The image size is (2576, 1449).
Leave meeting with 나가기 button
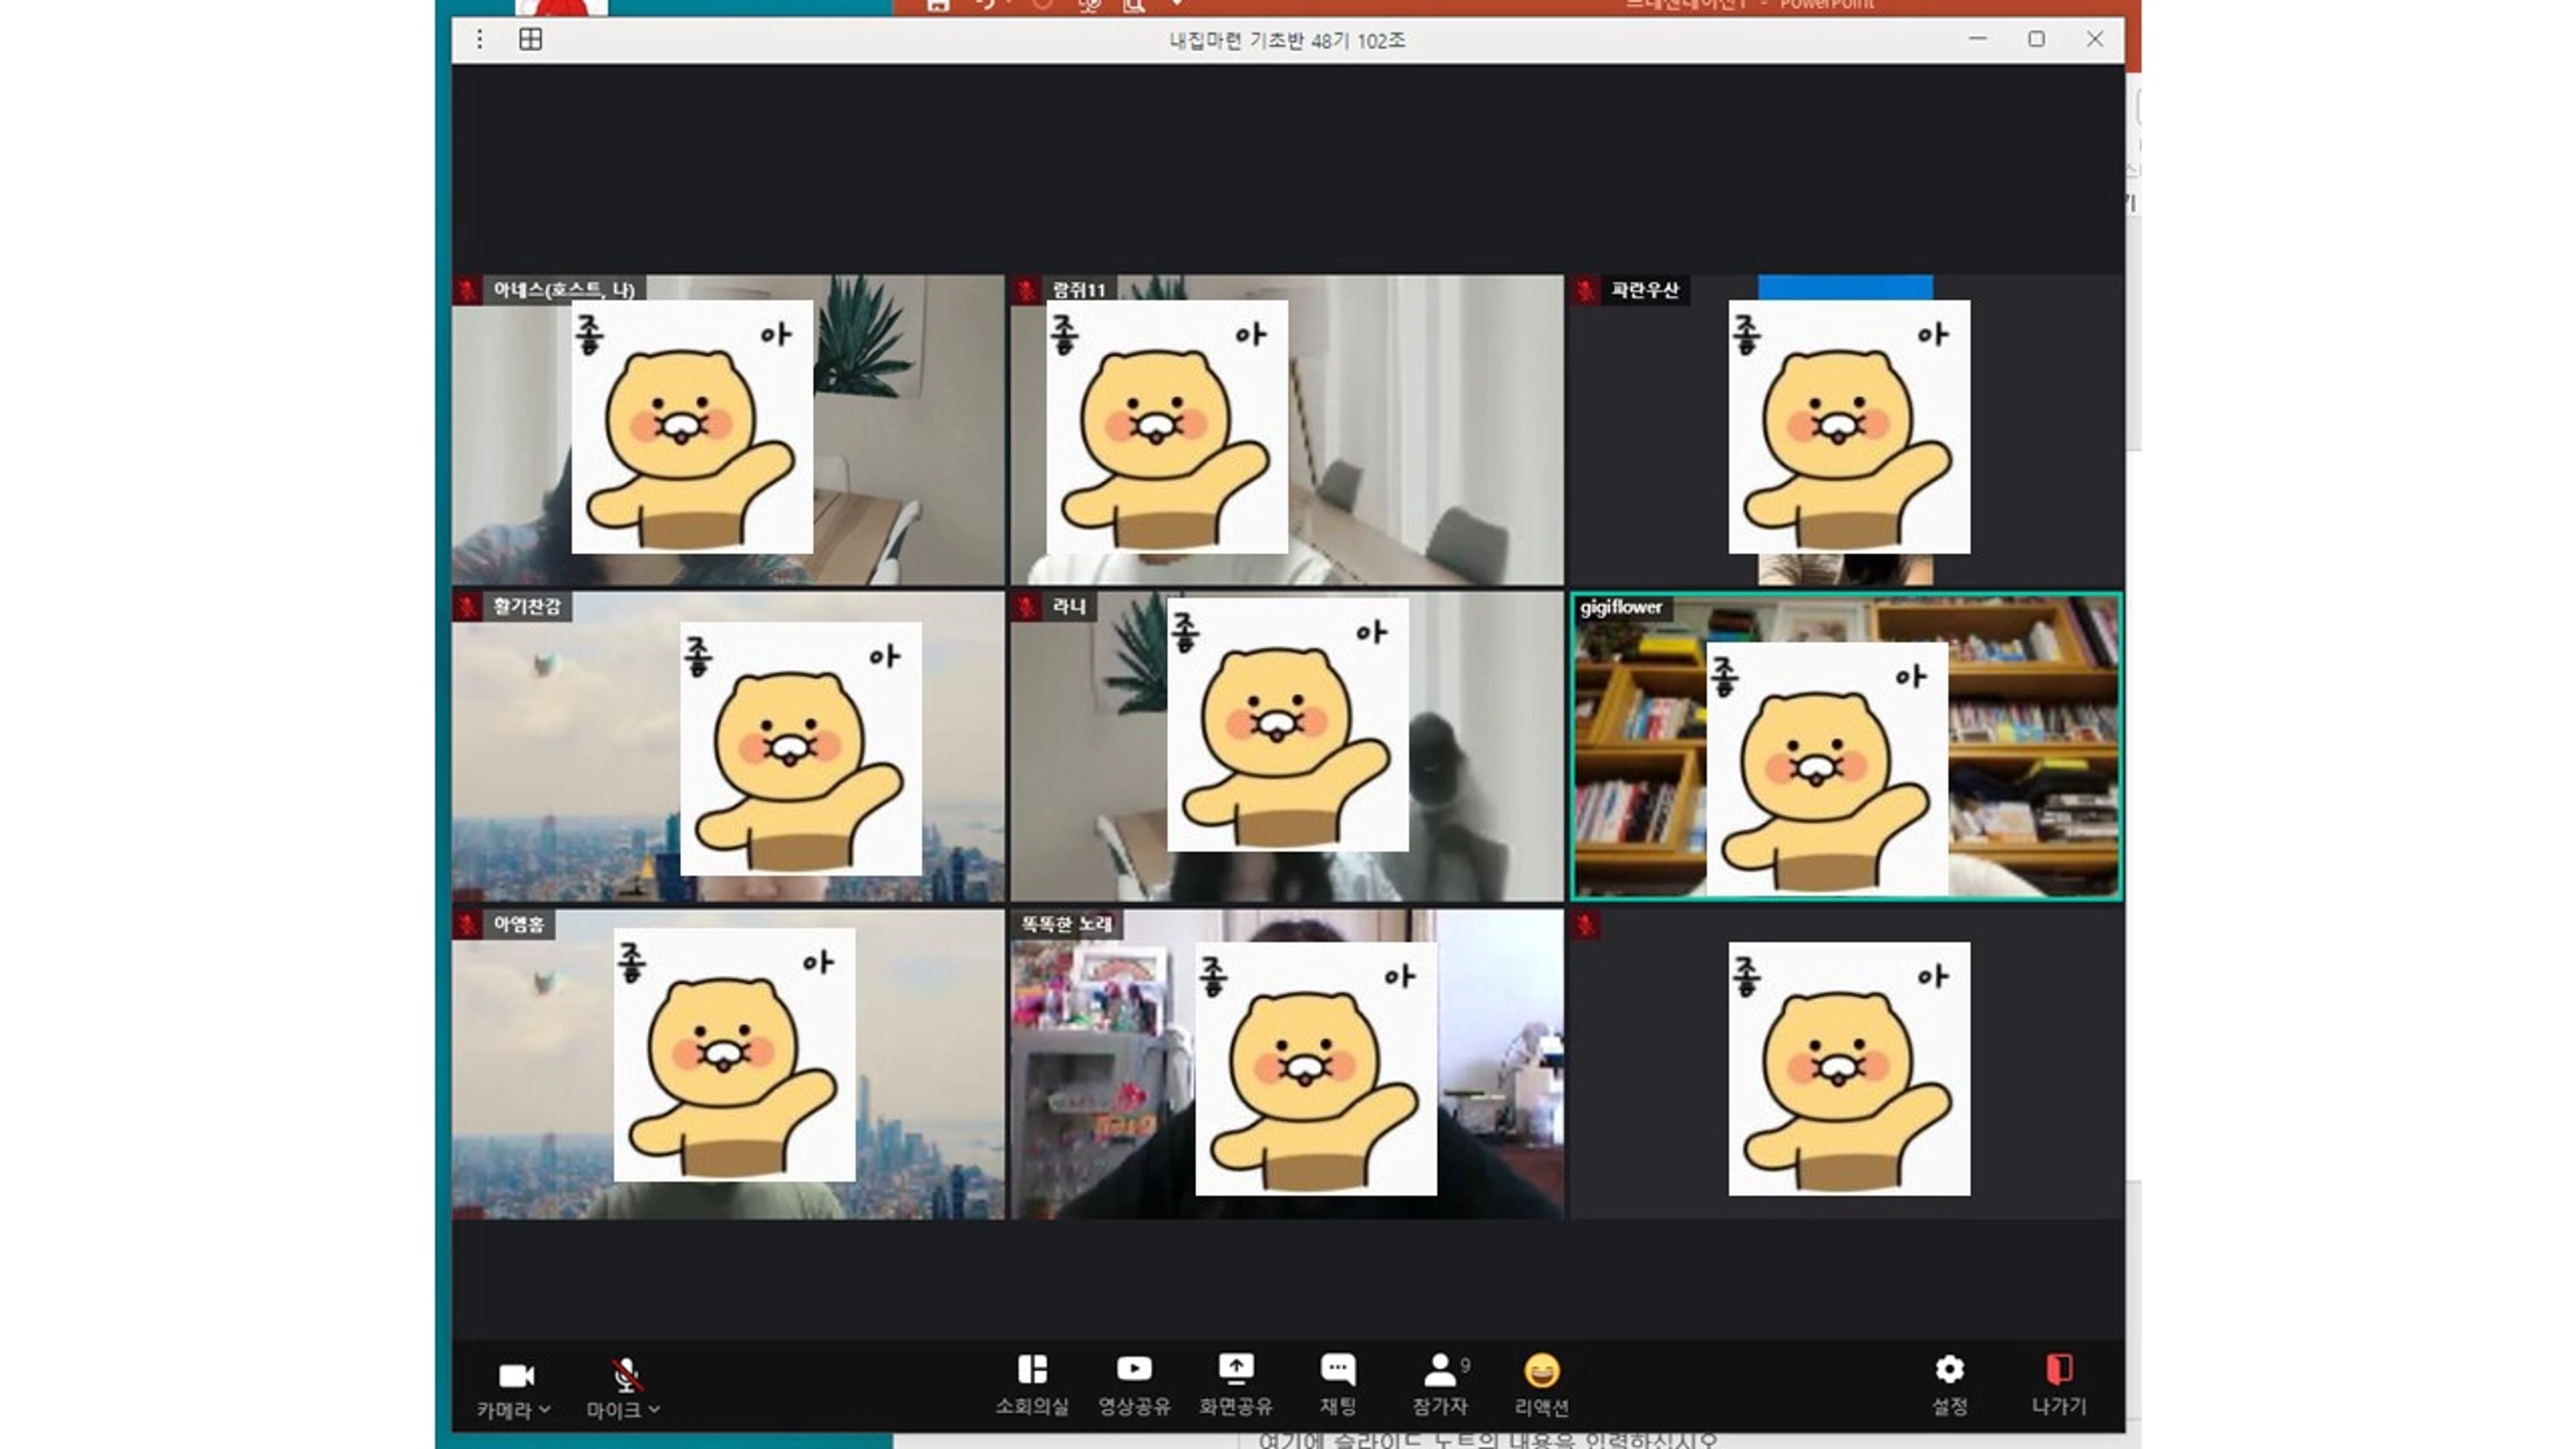click(x=2059, y=1385)
